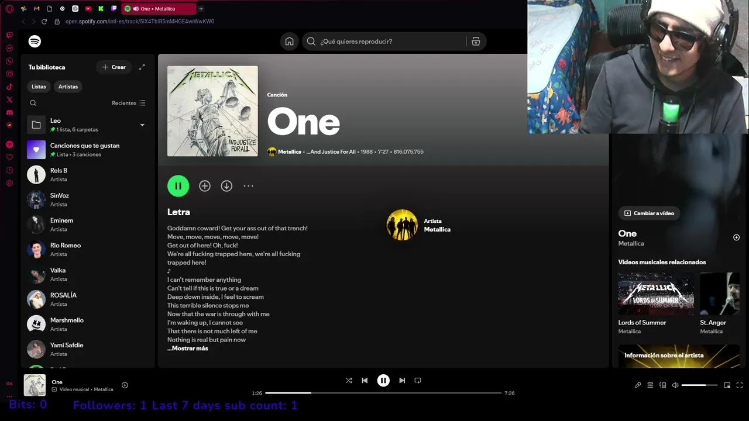This screenshot has width=749, height=421.
Task: Pause the song with the green button
Action: pos(178,186)
